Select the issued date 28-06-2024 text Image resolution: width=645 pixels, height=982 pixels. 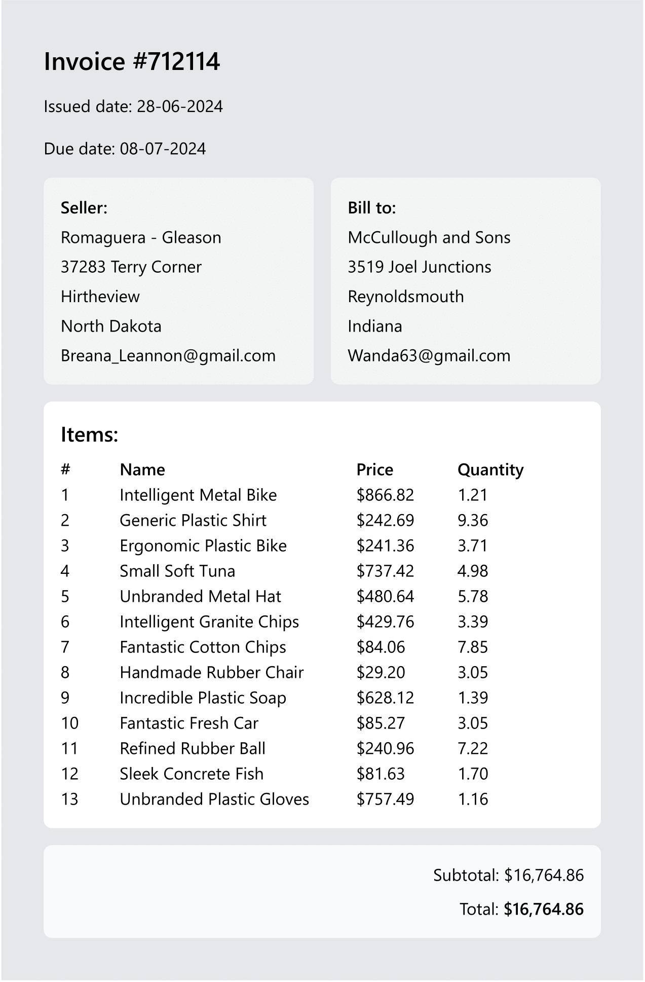tap(180, 106)
